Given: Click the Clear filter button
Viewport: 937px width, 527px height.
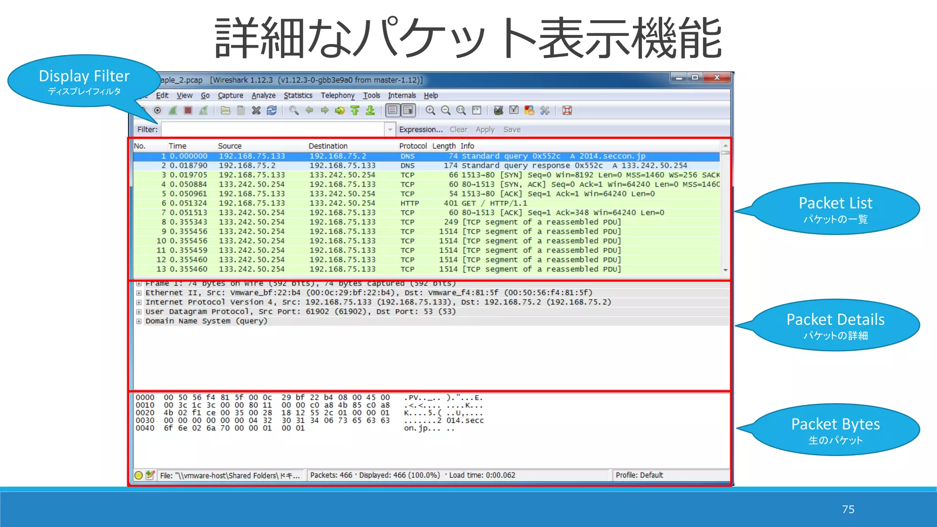Looking at the screenshot, I should click(458, 129).
